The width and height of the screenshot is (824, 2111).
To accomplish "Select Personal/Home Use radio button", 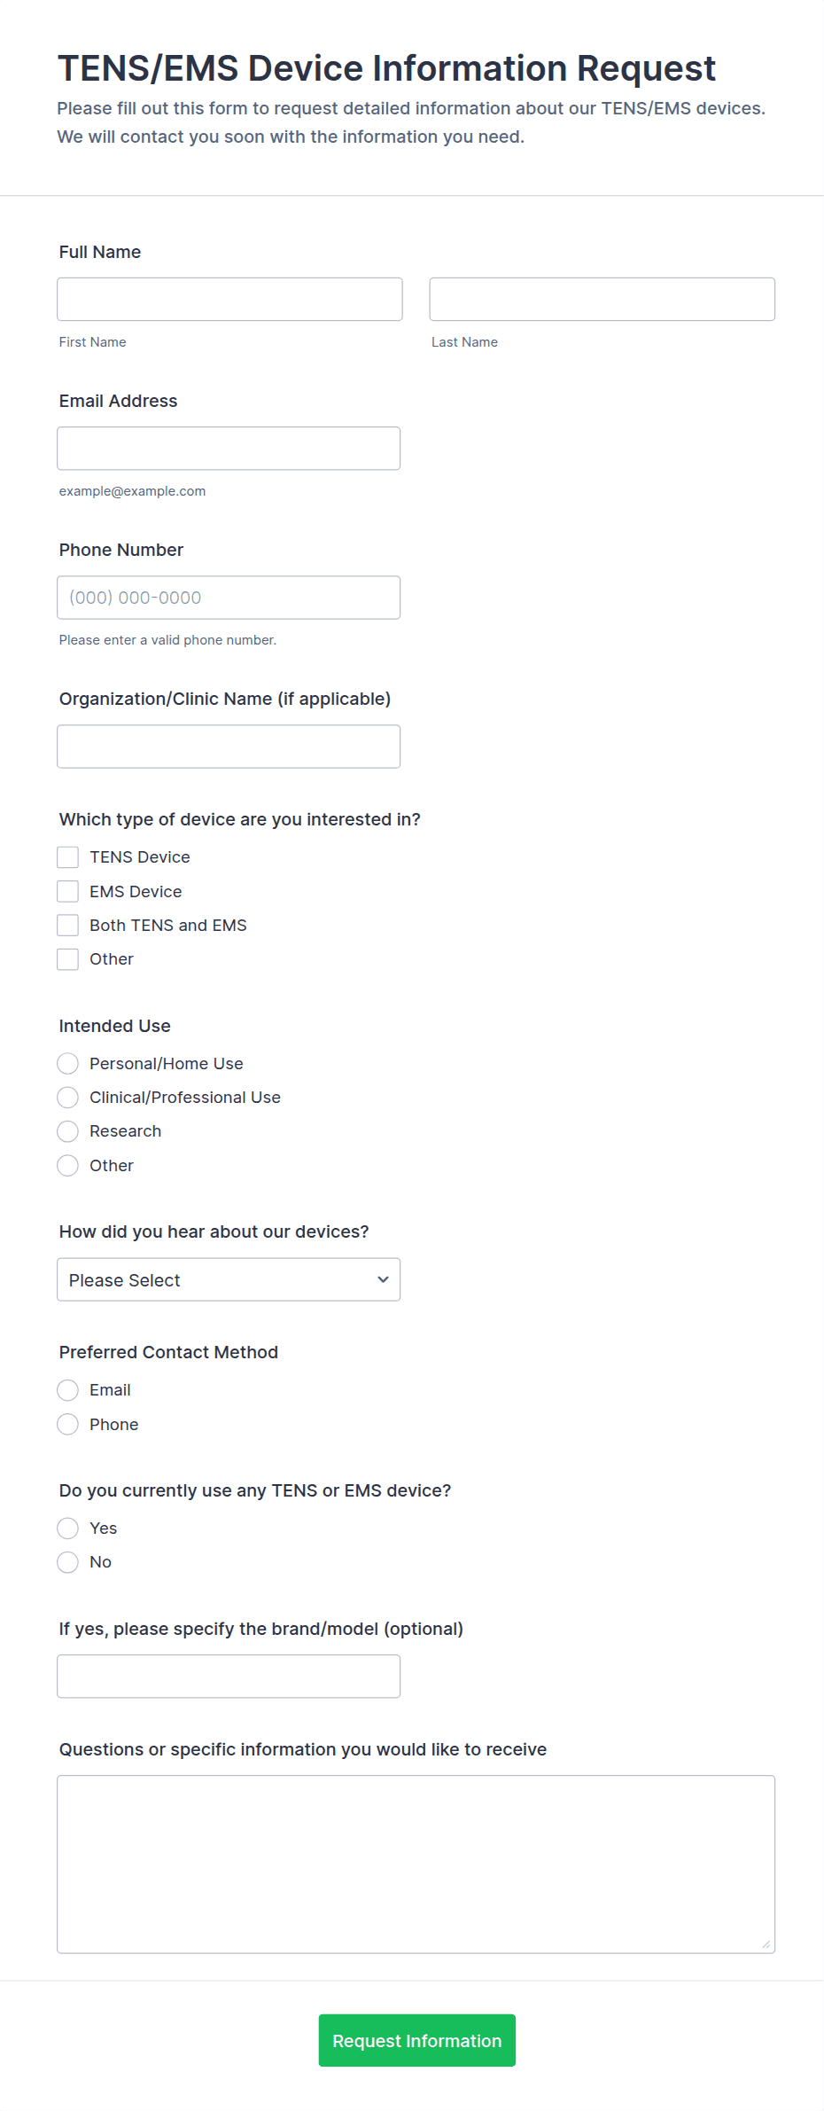I will coord(68,1064).
